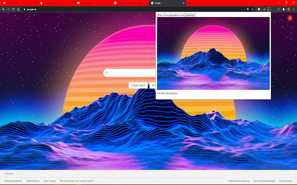Image resolution: width=297 pixels, height=185 pixels.
Task: Click the highlighted red round extension icon
Action: coord(269,9)
